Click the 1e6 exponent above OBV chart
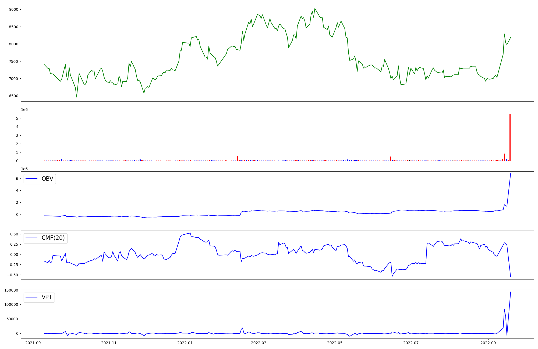538x349 pixels. 24,169
